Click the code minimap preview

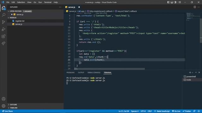pyautogui.click(x=193, y=17)
